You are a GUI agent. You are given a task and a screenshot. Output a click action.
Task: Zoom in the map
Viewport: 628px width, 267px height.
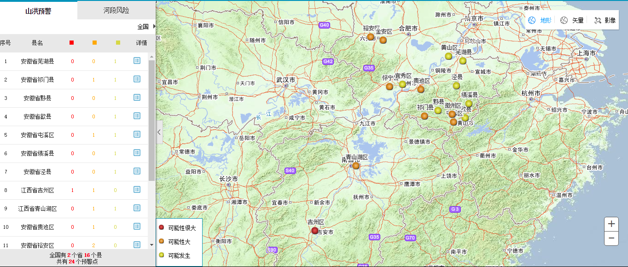[611, 224]
